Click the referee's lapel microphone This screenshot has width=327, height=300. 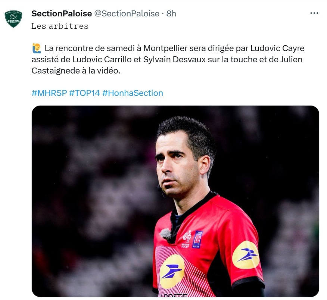click(166, 234)
